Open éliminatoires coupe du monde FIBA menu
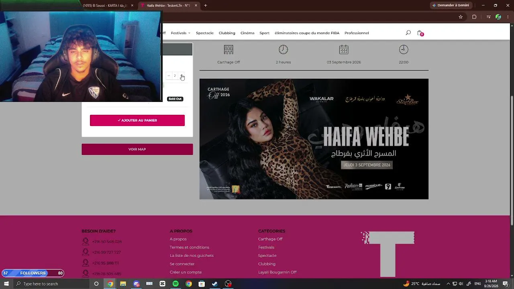This screenshot has height=289, width=514. click(307, 33)
